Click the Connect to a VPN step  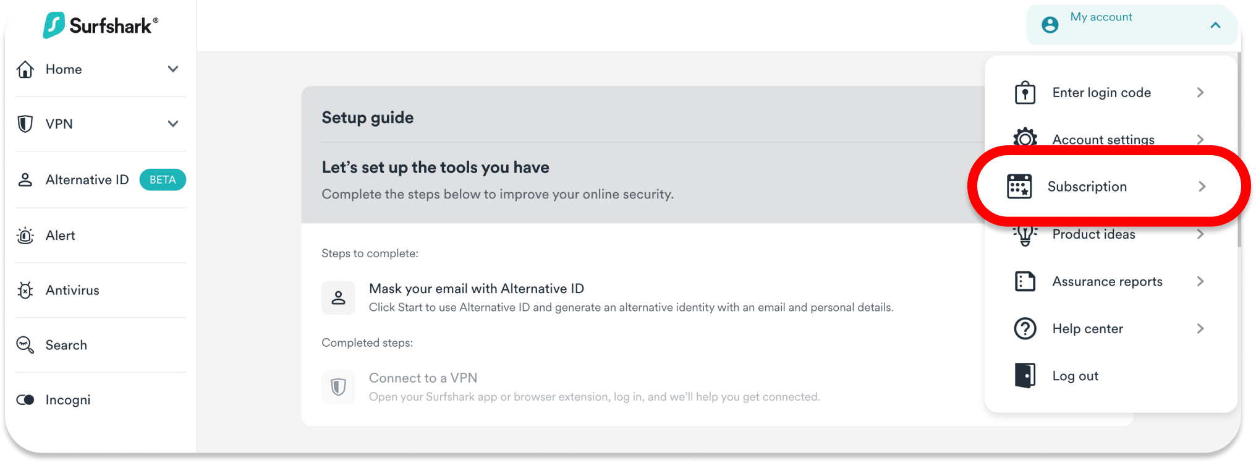(423, 378)
